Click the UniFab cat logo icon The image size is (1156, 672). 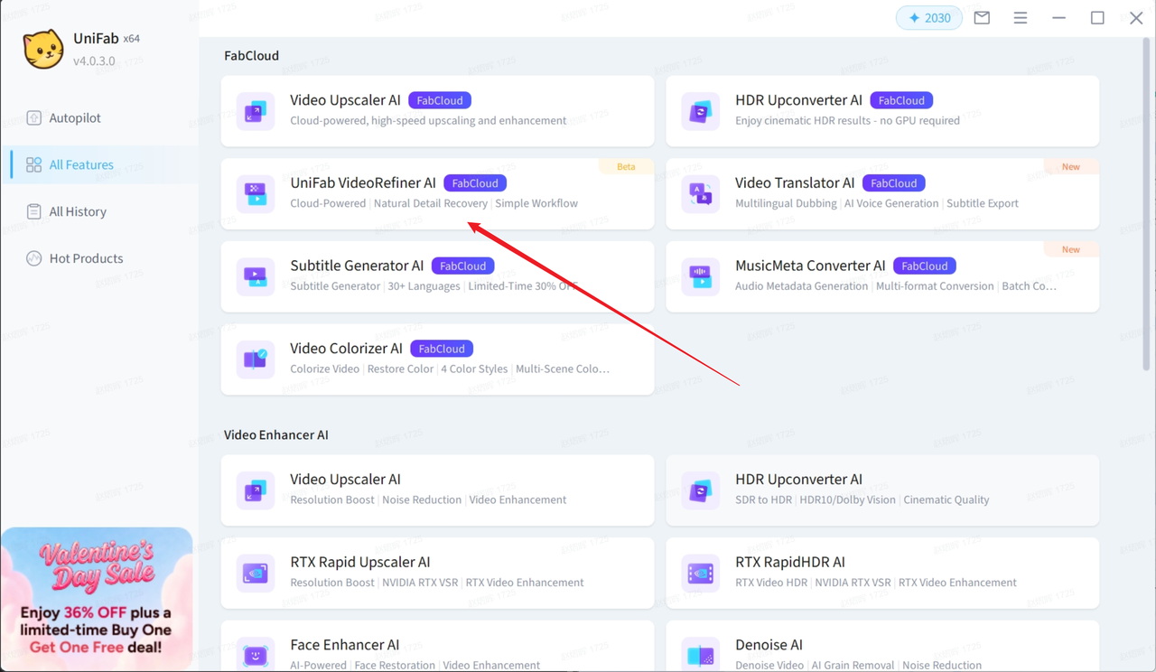coord(42,50)
